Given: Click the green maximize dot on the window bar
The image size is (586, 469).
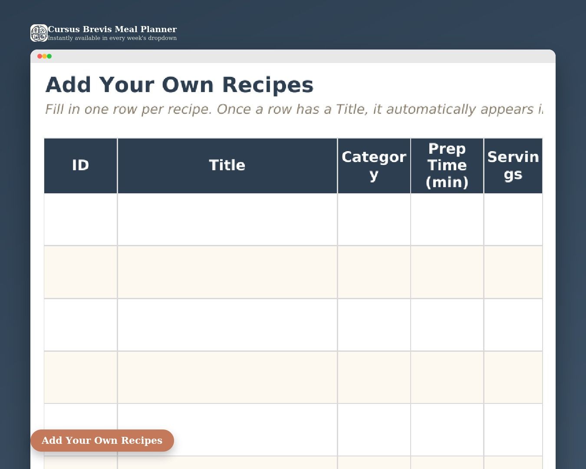Looking at the screenshot, I should [49, 56].
